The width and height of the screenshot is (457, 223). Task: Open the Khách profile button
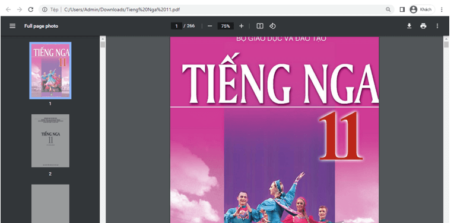point(422,9)
